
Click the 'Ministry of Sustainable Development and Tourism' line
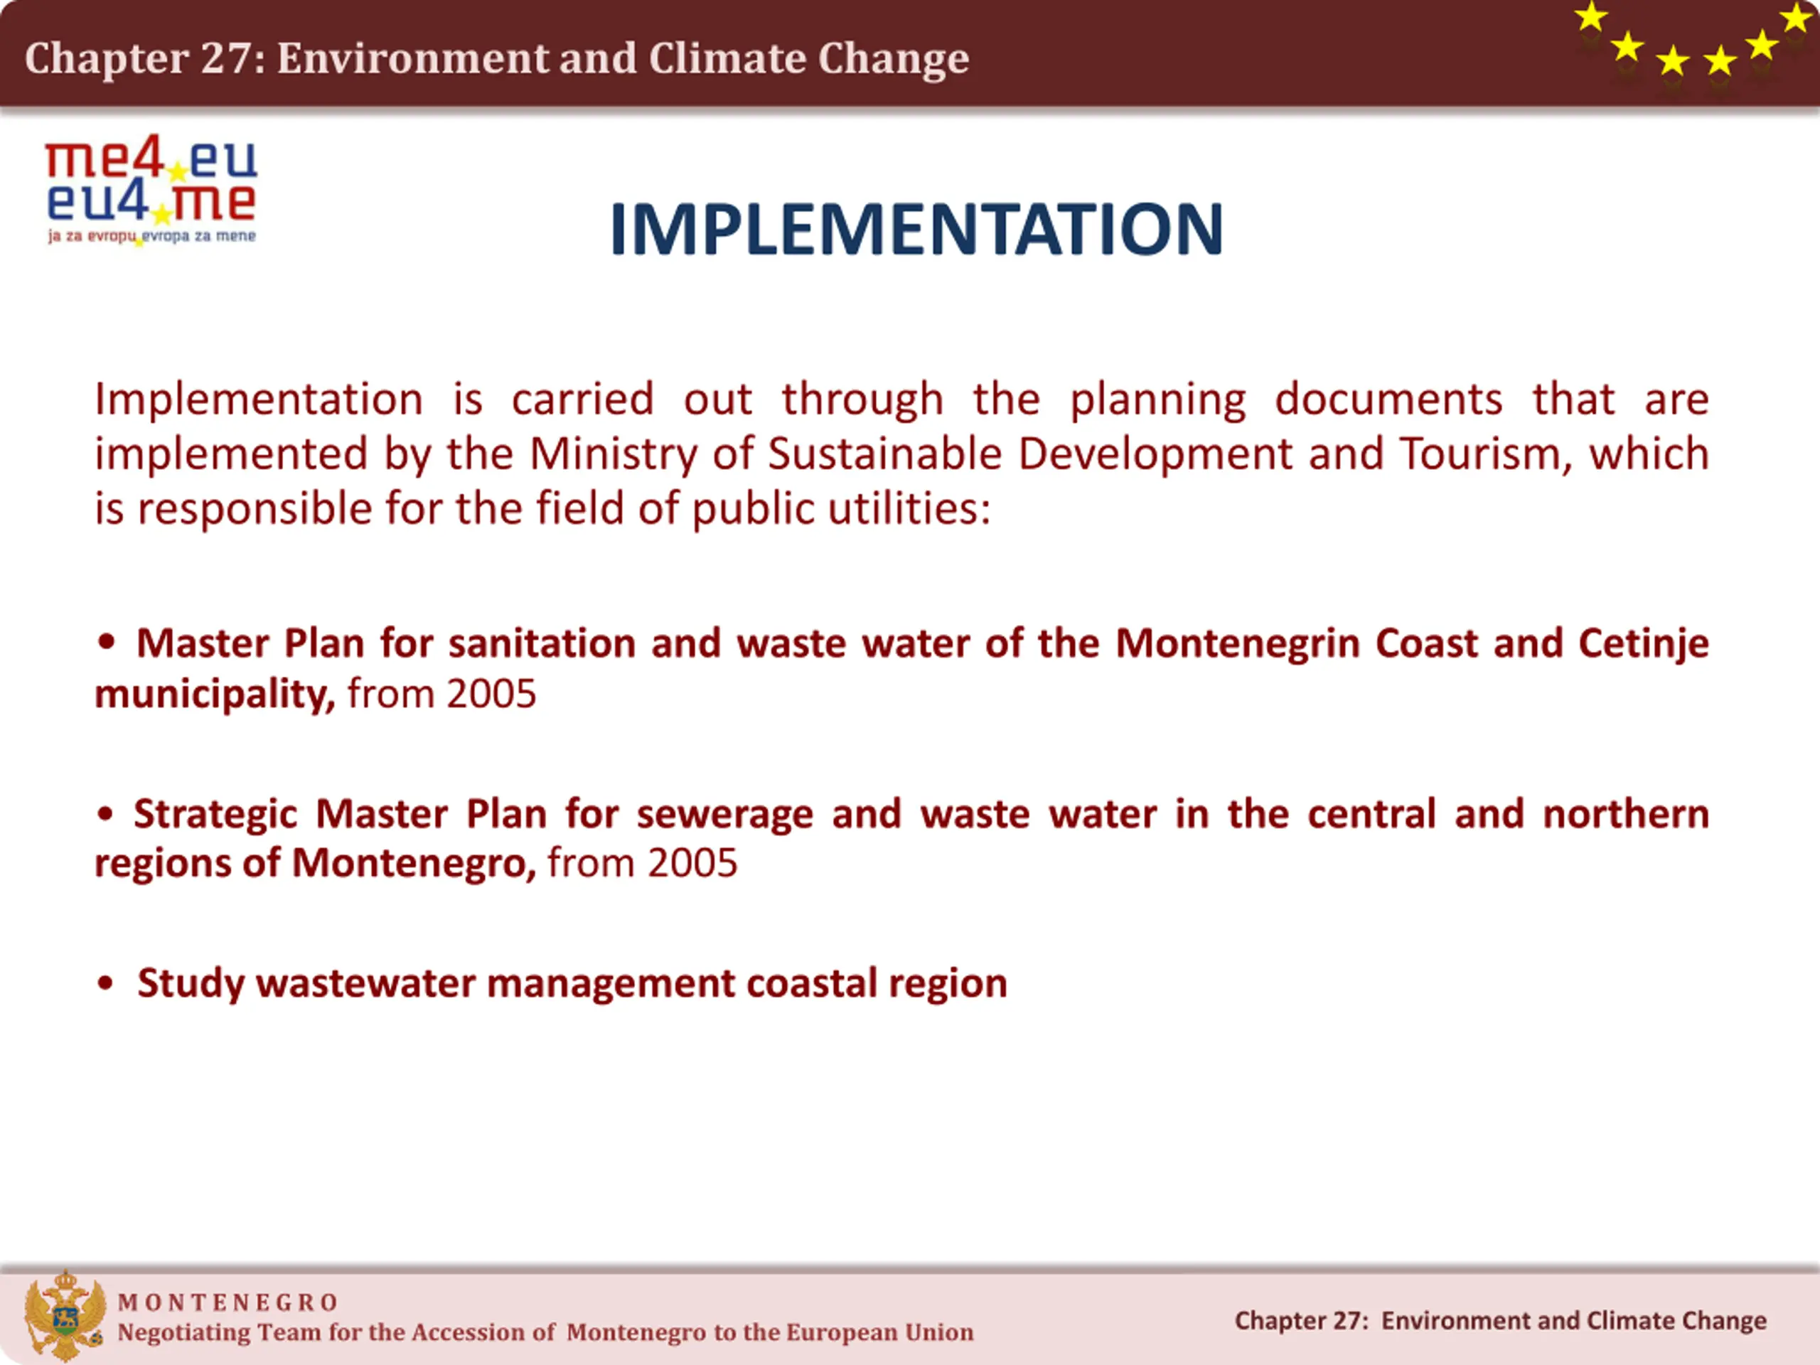click(901, 454)
